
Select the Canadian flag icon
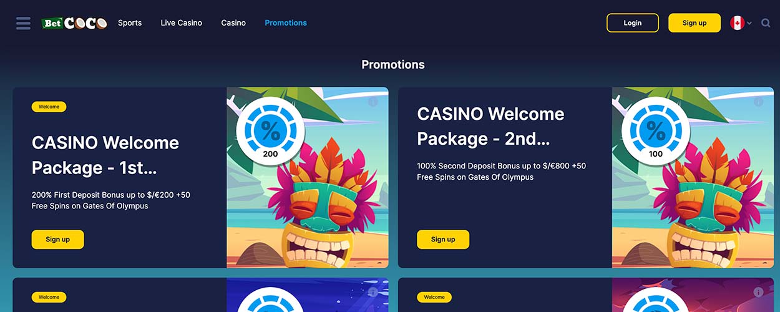[x=737, y=23]
